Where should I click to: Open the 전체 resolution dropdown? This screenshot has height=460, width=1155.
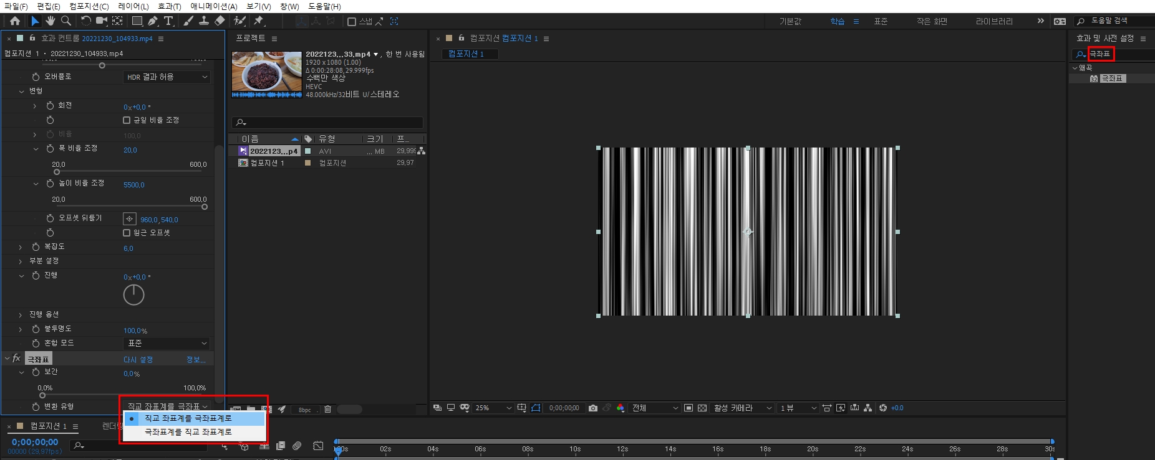[655, 408]
